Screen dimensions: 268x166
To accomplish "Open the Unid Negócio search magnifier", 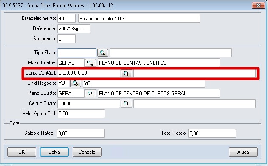I will click(x=76, y=83).
